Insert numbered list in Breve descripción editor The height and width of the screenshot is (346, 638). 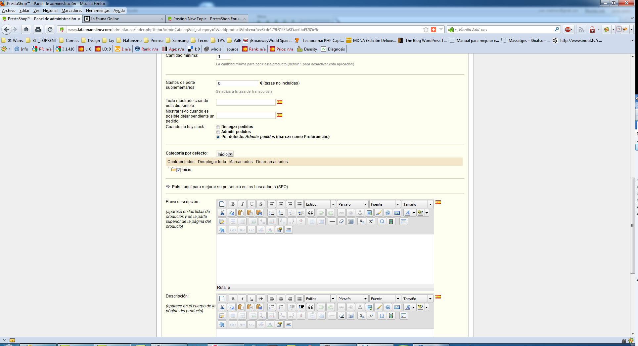[x=281, y=213]
